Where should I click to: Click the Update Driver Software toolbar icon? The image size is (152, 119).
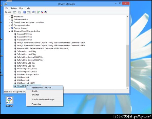[x=38, y=12]
